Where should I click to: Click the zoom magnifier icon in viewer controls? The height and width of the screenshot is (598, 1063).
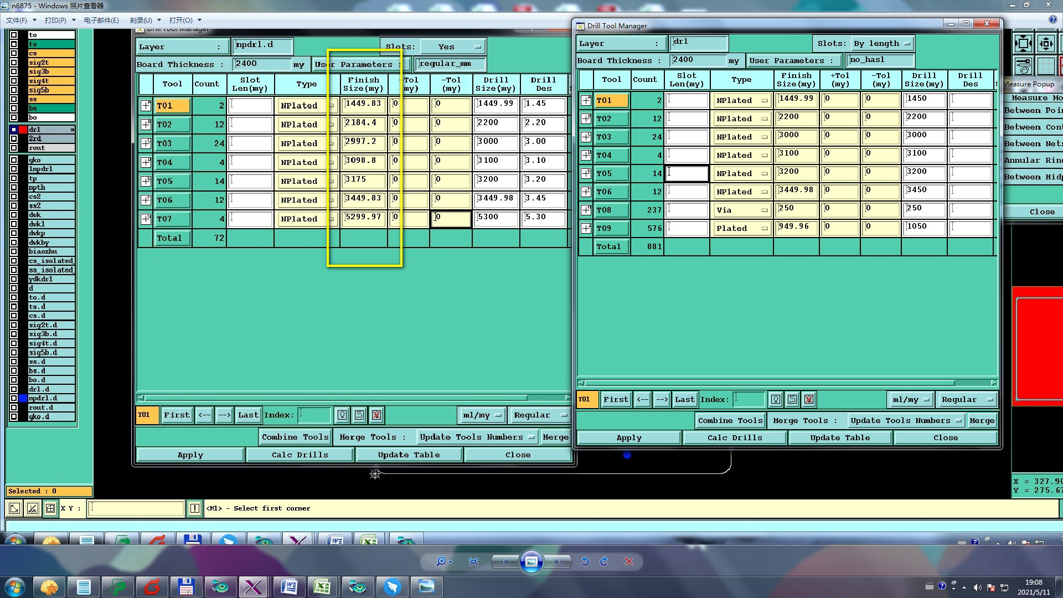441,561
